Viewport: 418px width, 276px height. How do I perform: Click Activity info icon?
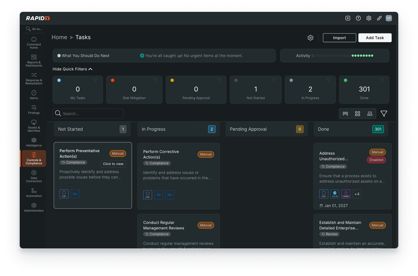[x=313, y=56]
